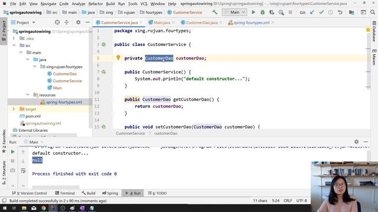Open the Spring tool window
This screenshot has height=212, width=378.
[110, 193]
